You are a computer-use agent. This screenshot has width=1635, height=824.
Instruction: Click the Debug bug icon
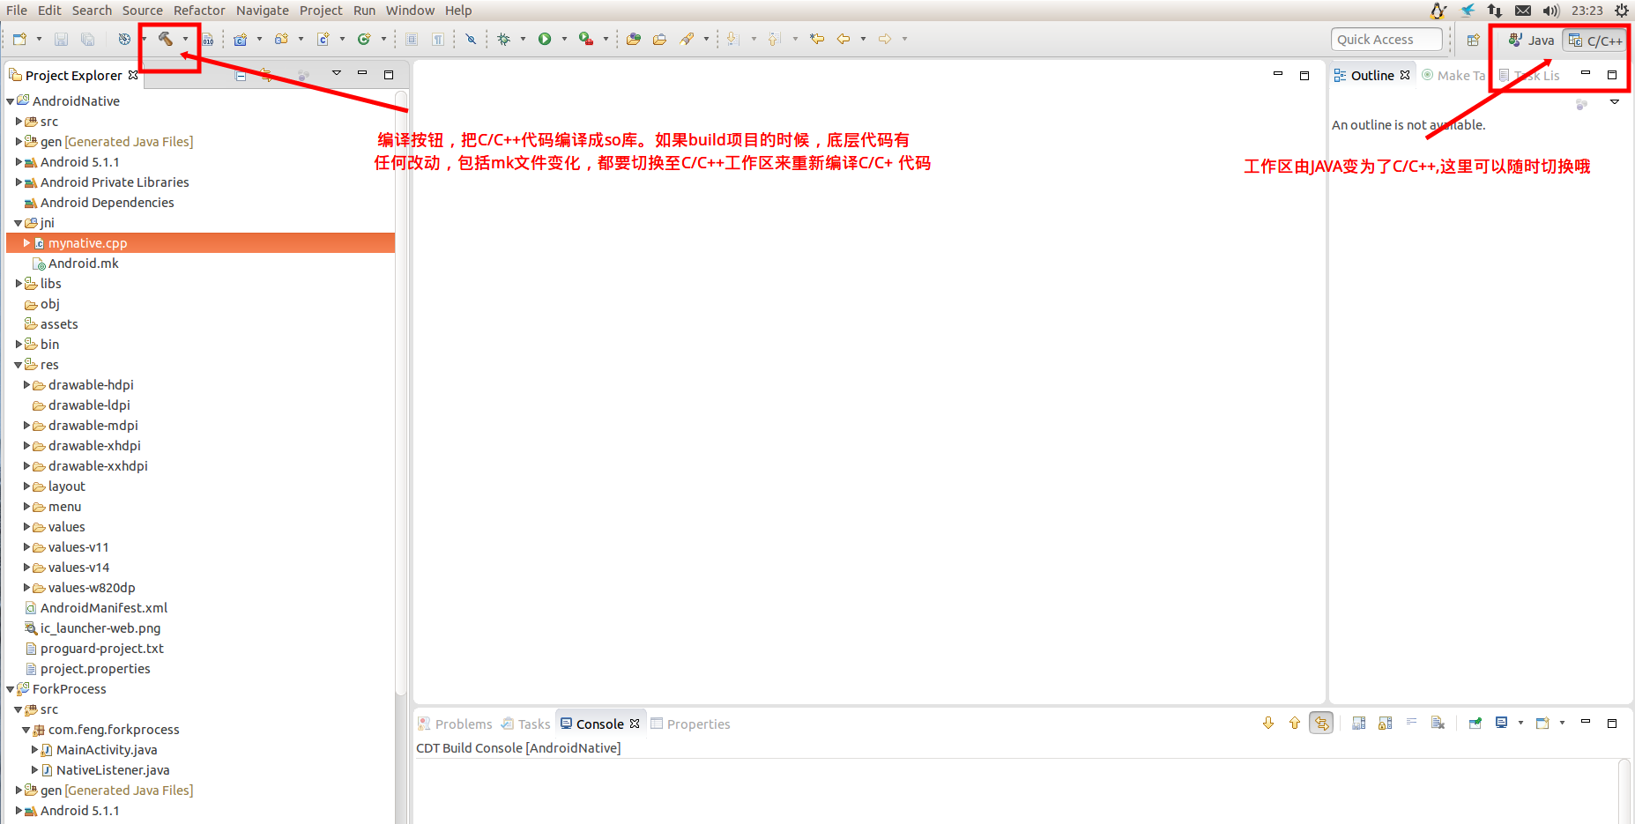tap(503, 39)
